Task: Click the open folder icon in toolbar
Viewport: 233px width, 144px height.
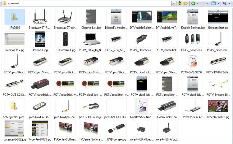Action: coord(185,3)
